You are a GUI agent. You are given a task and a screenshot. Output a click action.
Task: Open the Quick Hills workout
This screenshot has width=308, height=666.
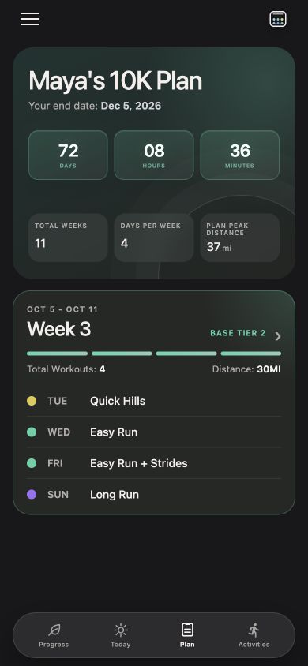(x=154, y=401)
